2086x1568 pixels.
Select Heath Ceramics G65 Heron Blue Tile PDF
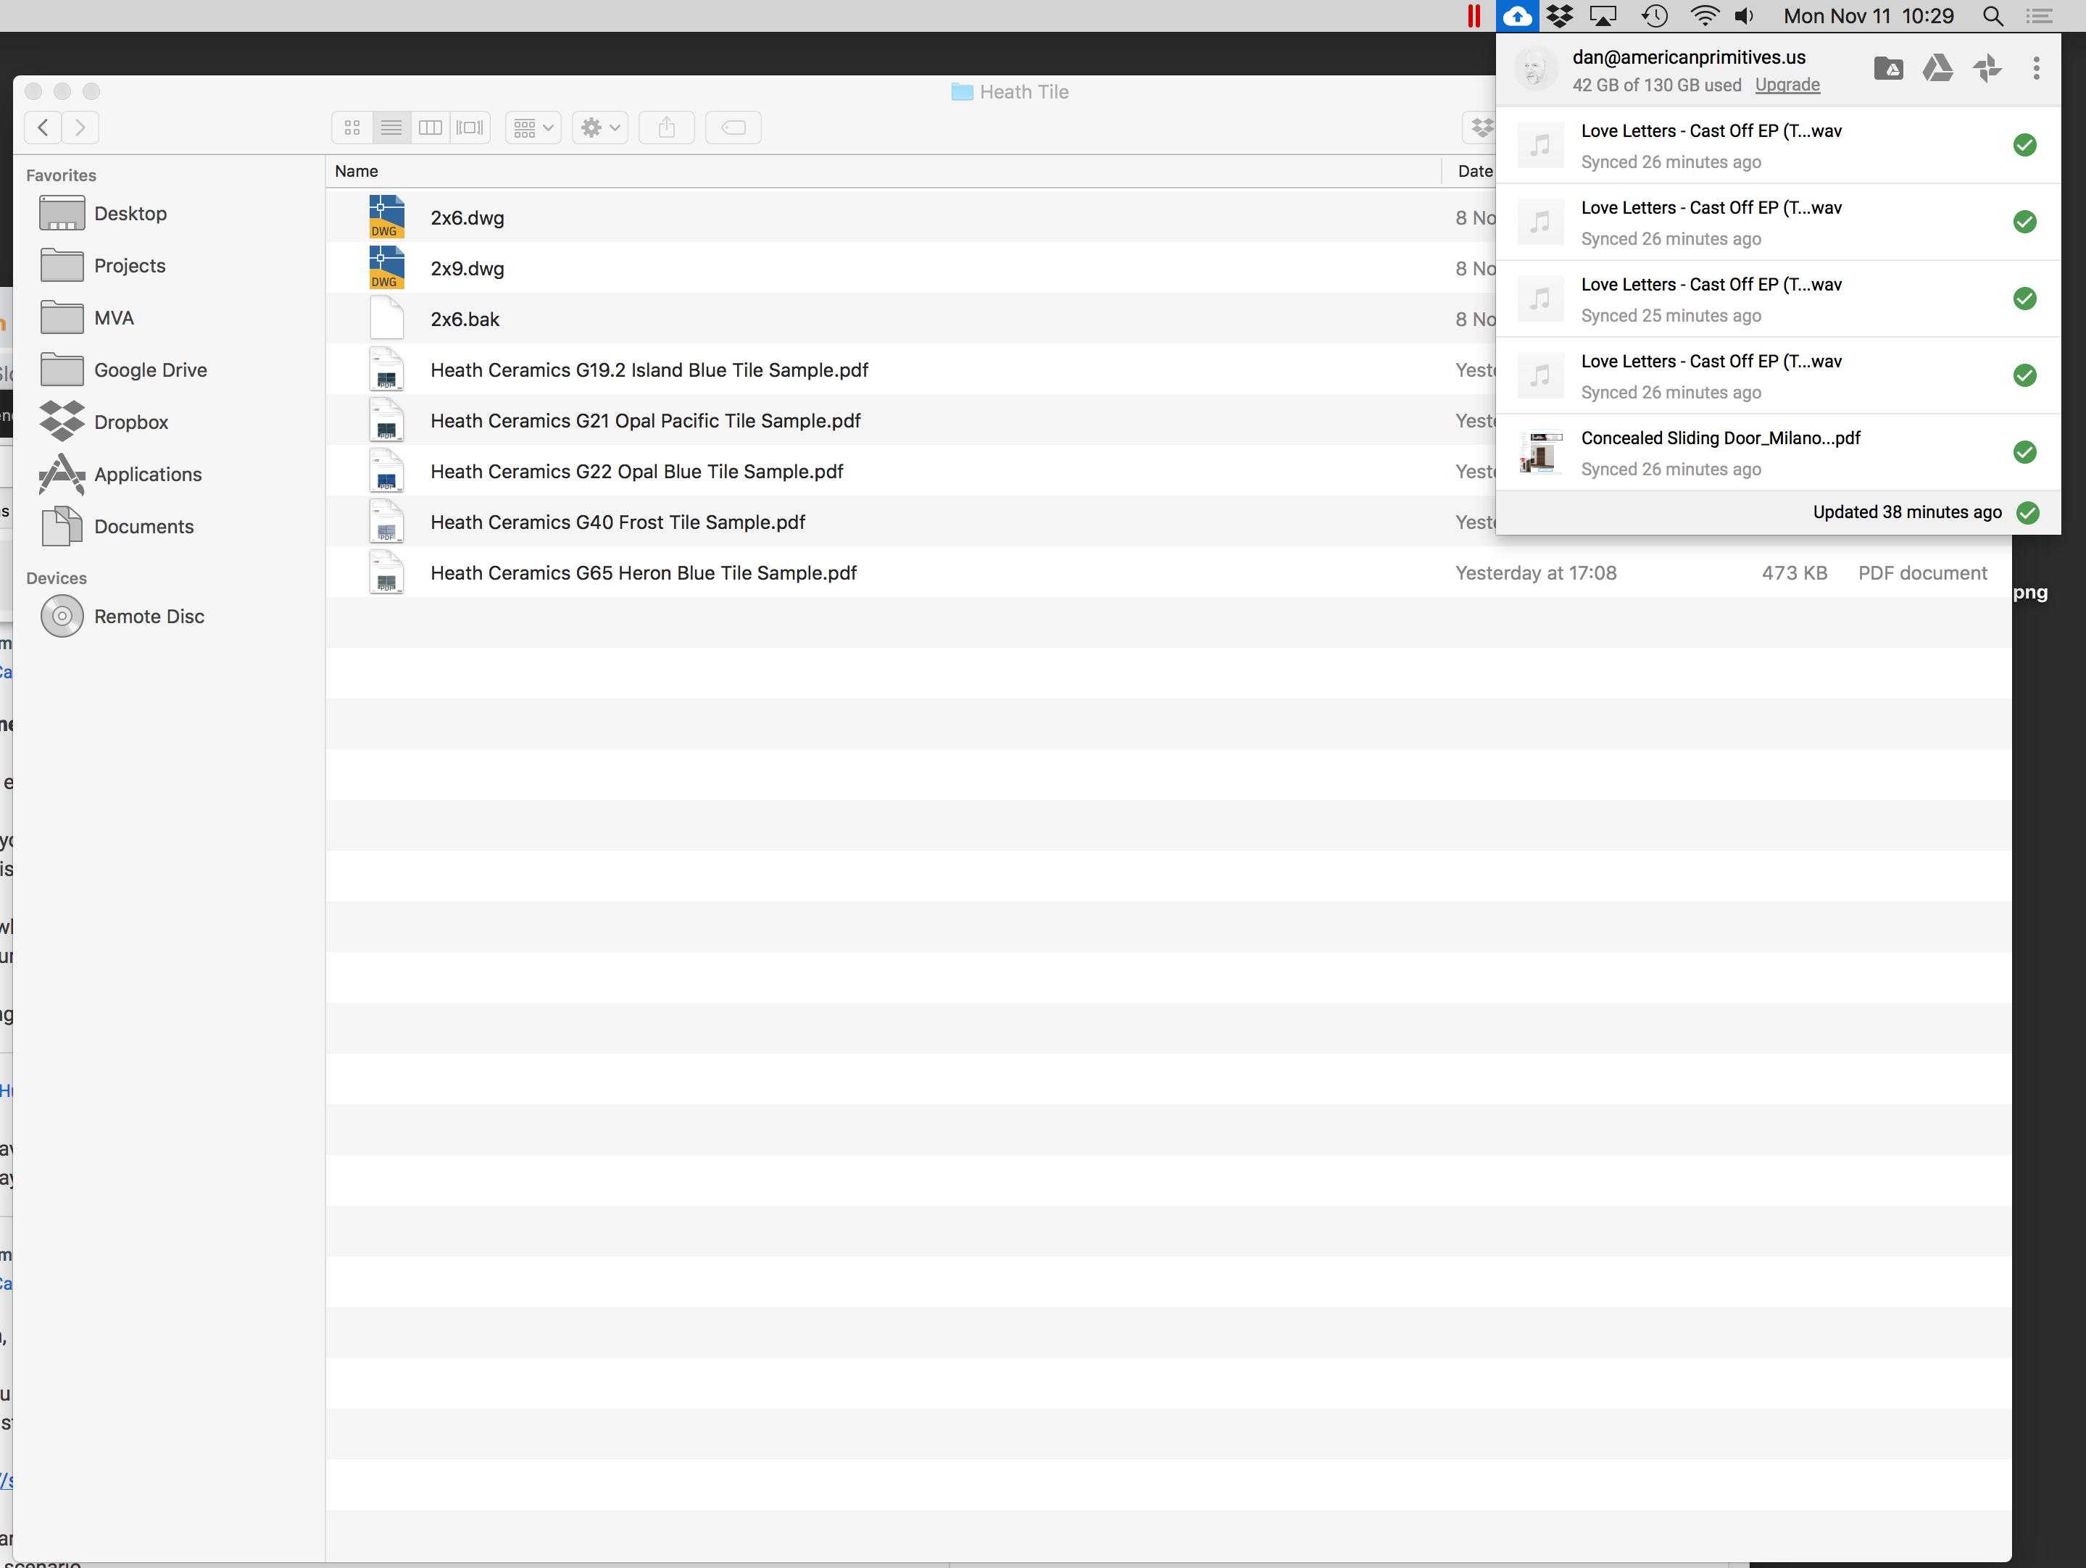coord(644,573)
